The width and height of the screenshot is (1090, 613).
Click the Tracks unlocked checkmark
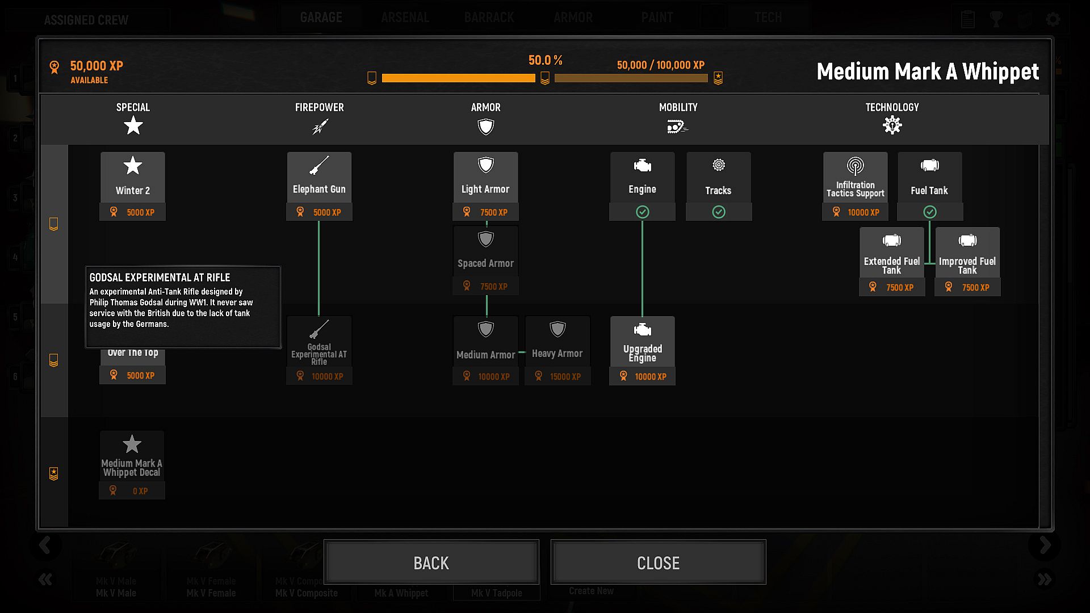719,212
